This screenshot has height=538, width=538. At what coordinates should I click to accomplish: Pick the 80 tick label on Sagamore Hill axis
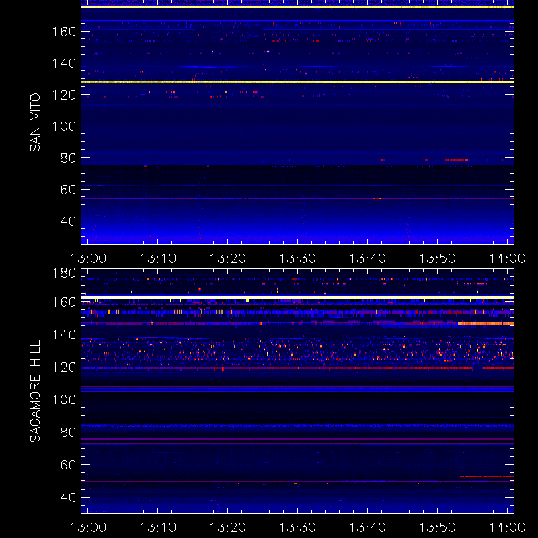pyautogui.click(x=68, y=432)
